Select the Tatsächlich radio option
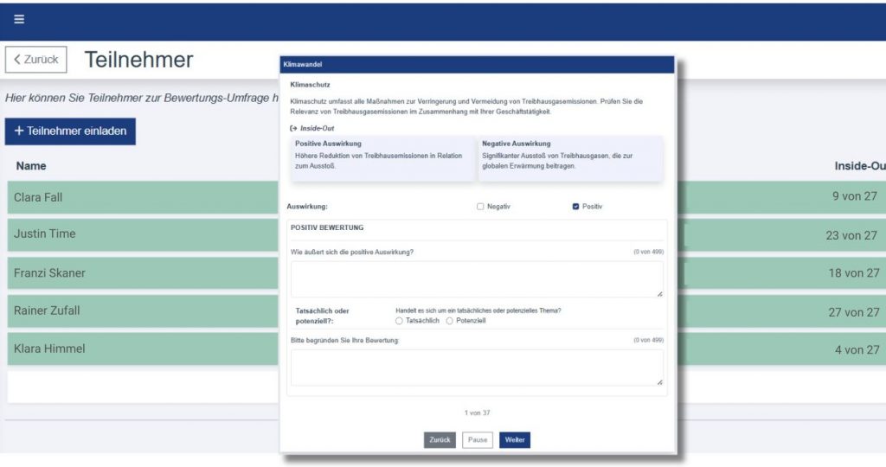The image size is (886, 467). [x=399, y=321]
